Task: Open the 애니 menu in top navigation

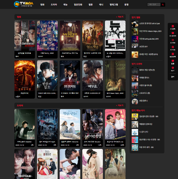Action: (x=101, y=5)
